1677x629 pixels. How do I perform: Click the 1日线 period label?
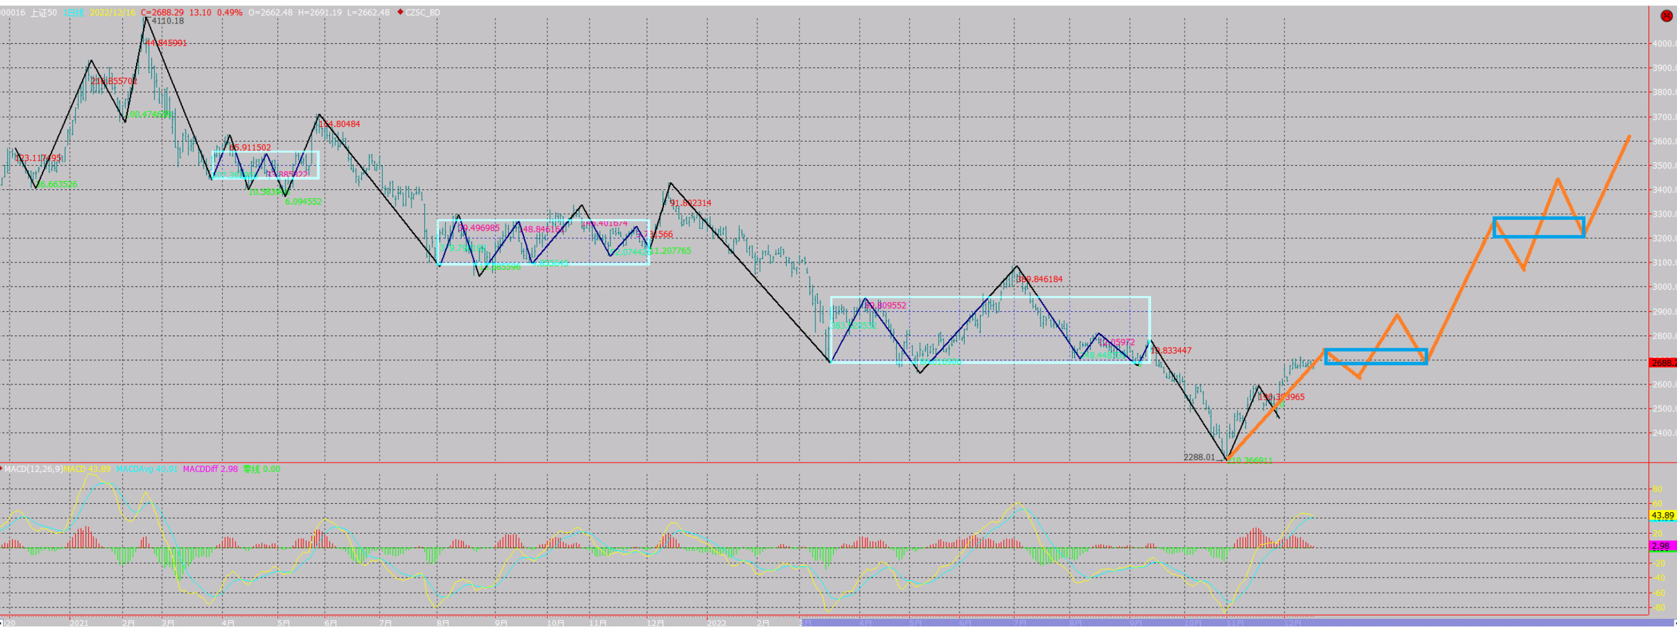(74, 12)
